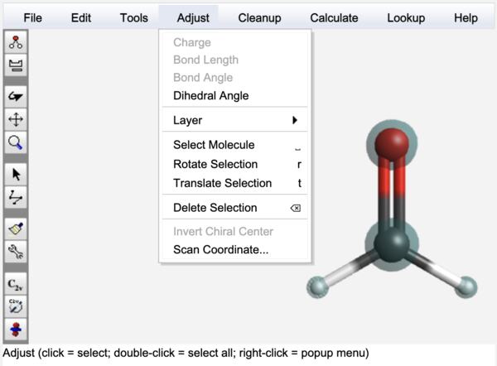Click the cleanup brush icon
The image size is (497, 366).
tap(16, 229)
